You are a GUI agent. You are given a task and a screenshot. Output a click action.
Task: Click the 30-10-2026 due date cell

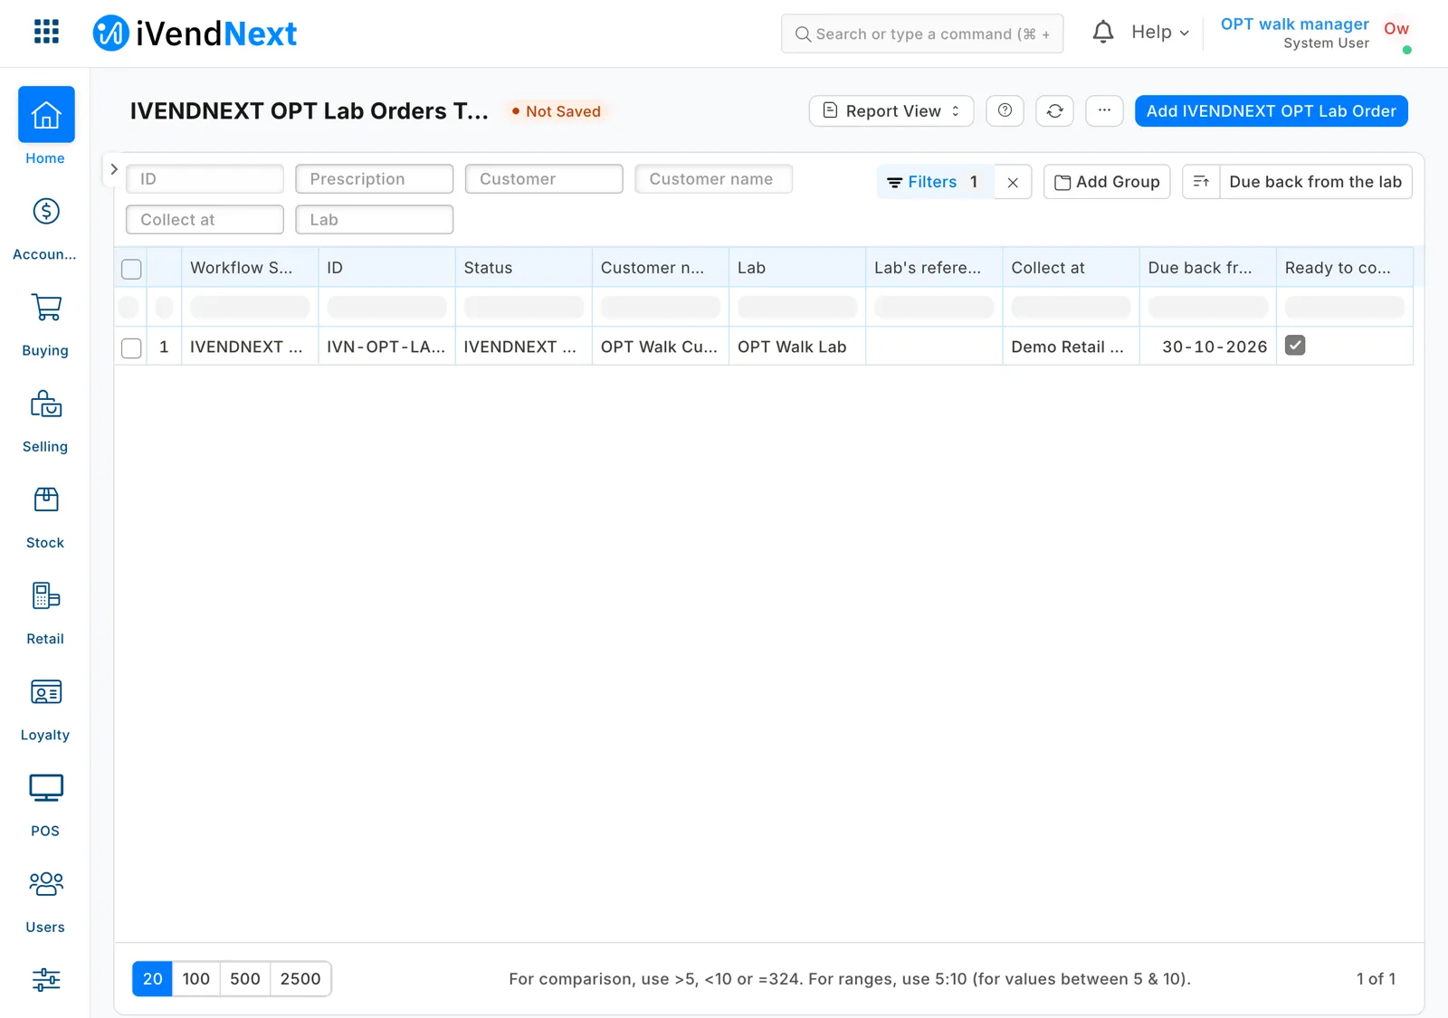click(1207, 347)
